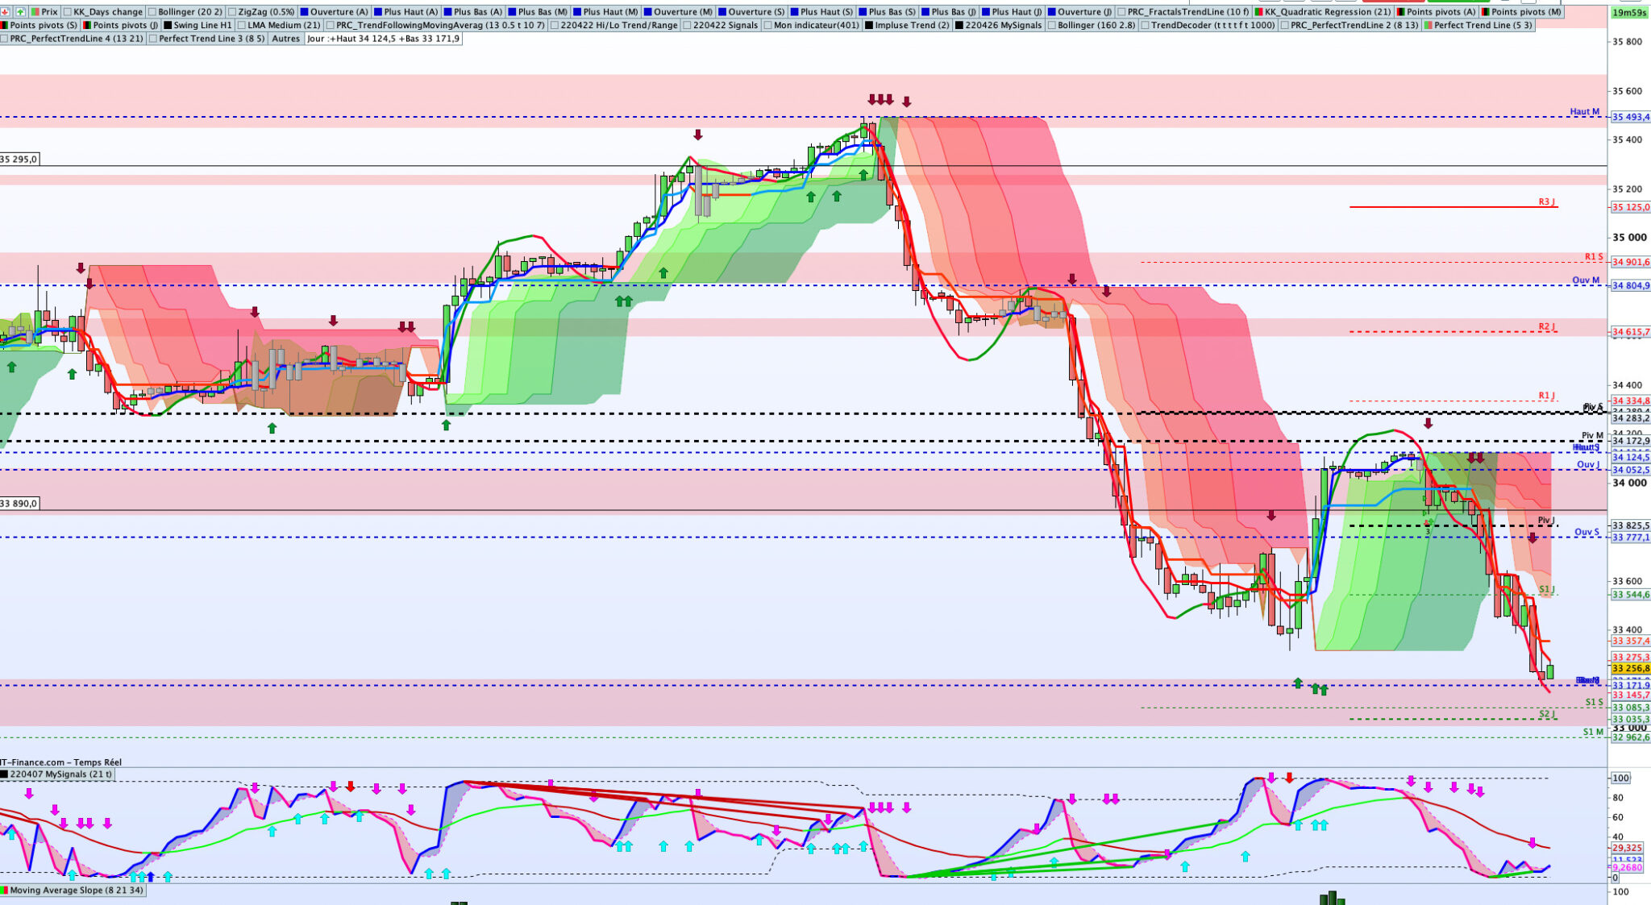The width and height of the screenshot is (1651, 905).
Task: Open 220407 MySignals (21 t) panel label
Action: (x=60, y=774)
